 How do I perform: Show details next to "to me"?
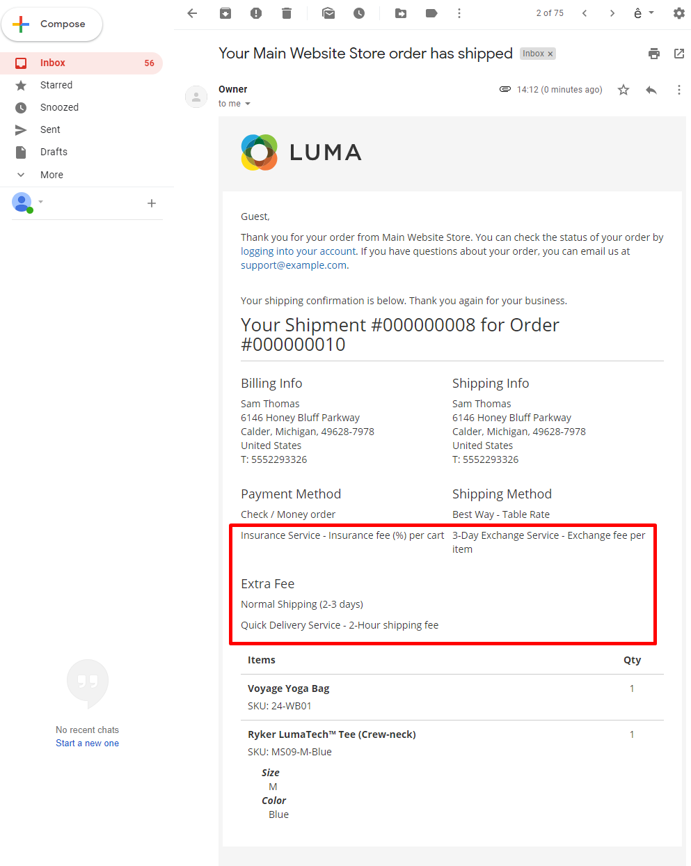248,104
